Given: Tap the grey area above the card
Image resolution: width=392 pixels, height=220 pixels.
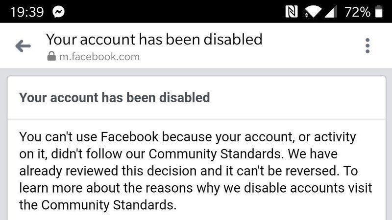Looking at the screenshot, I should coord(196,72).
